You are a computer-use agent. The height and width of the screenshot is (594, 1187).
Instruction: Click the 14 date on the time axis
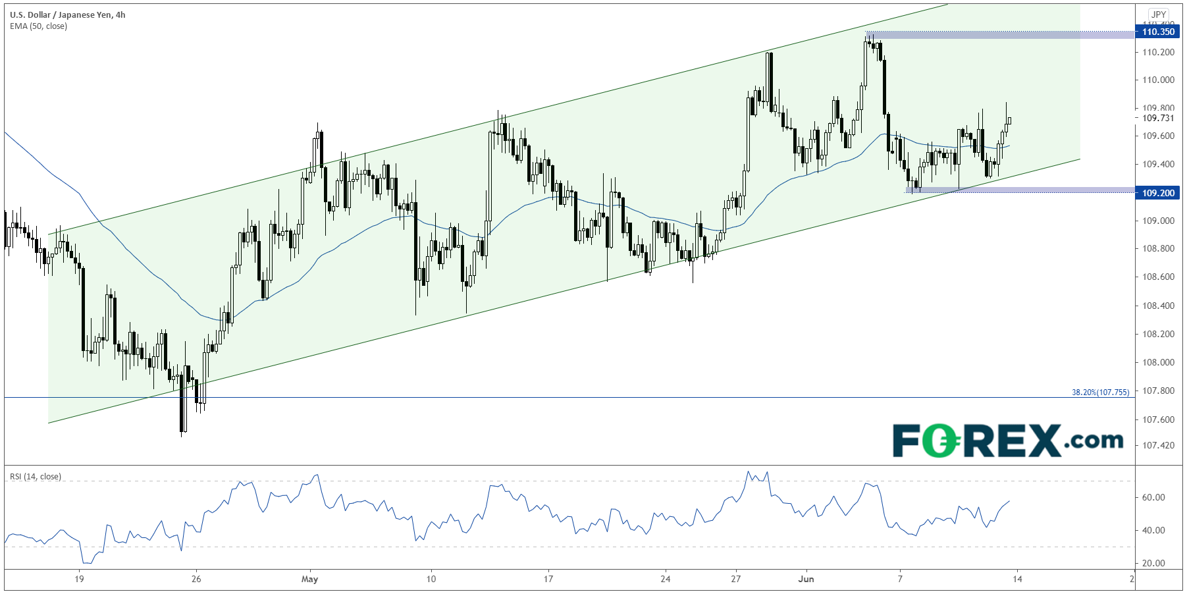point(1017,580)
